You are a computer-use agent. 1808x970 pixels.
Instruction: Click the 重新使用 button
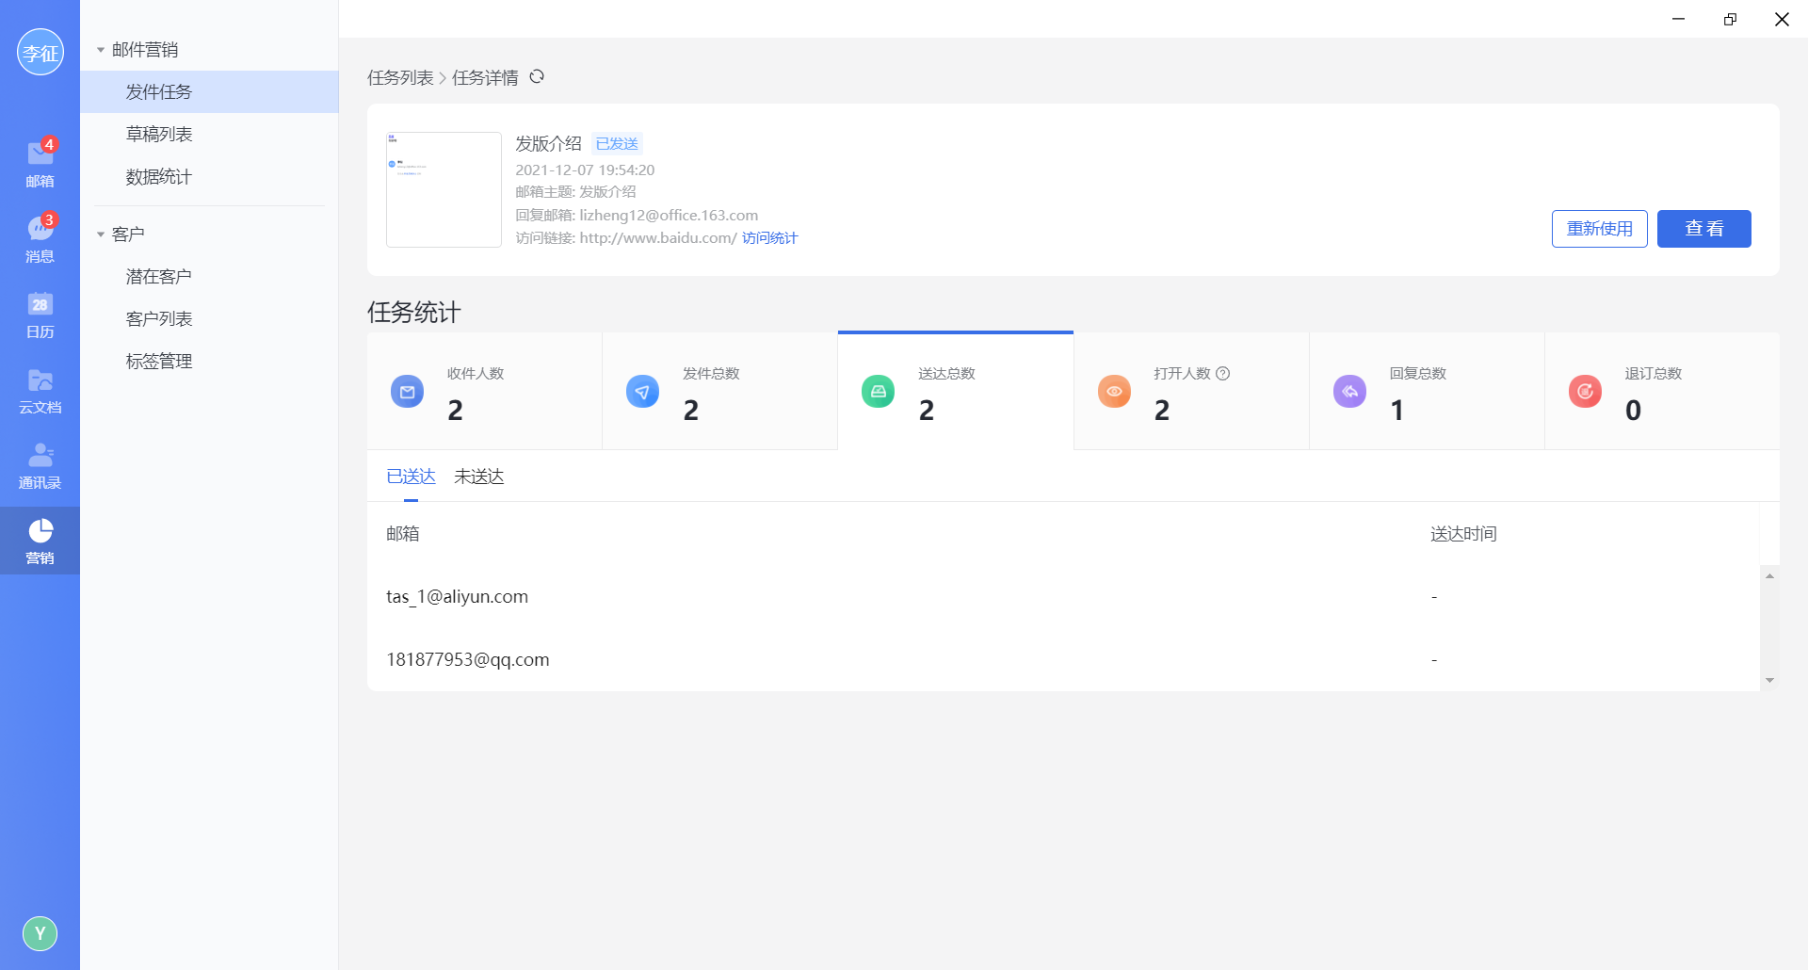1599,229
